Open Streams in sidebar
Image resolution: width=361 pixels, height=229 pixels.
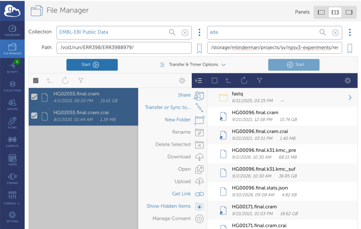click(12, 179)
